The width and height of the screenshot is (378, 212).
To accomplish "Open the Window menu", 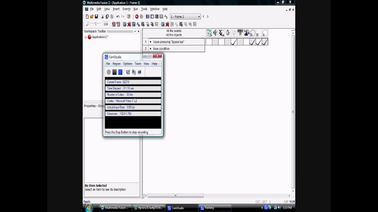I will tap(155, 9).
